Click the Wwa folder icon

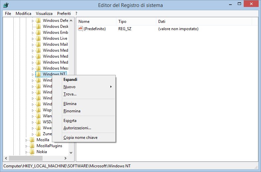click(x=39, y=128)
